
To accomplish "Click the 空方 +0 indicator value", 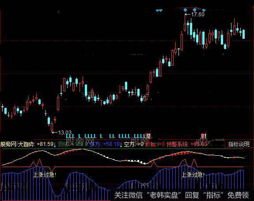I will 134,144.
